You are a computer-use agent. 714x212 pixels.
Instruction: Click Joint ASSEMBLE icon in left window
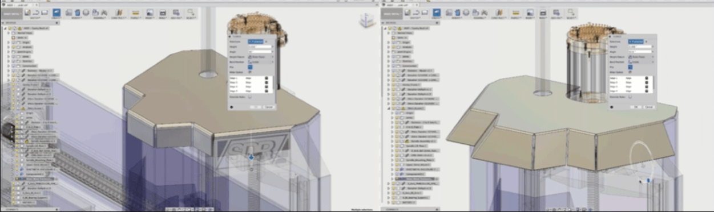(104, 13)
